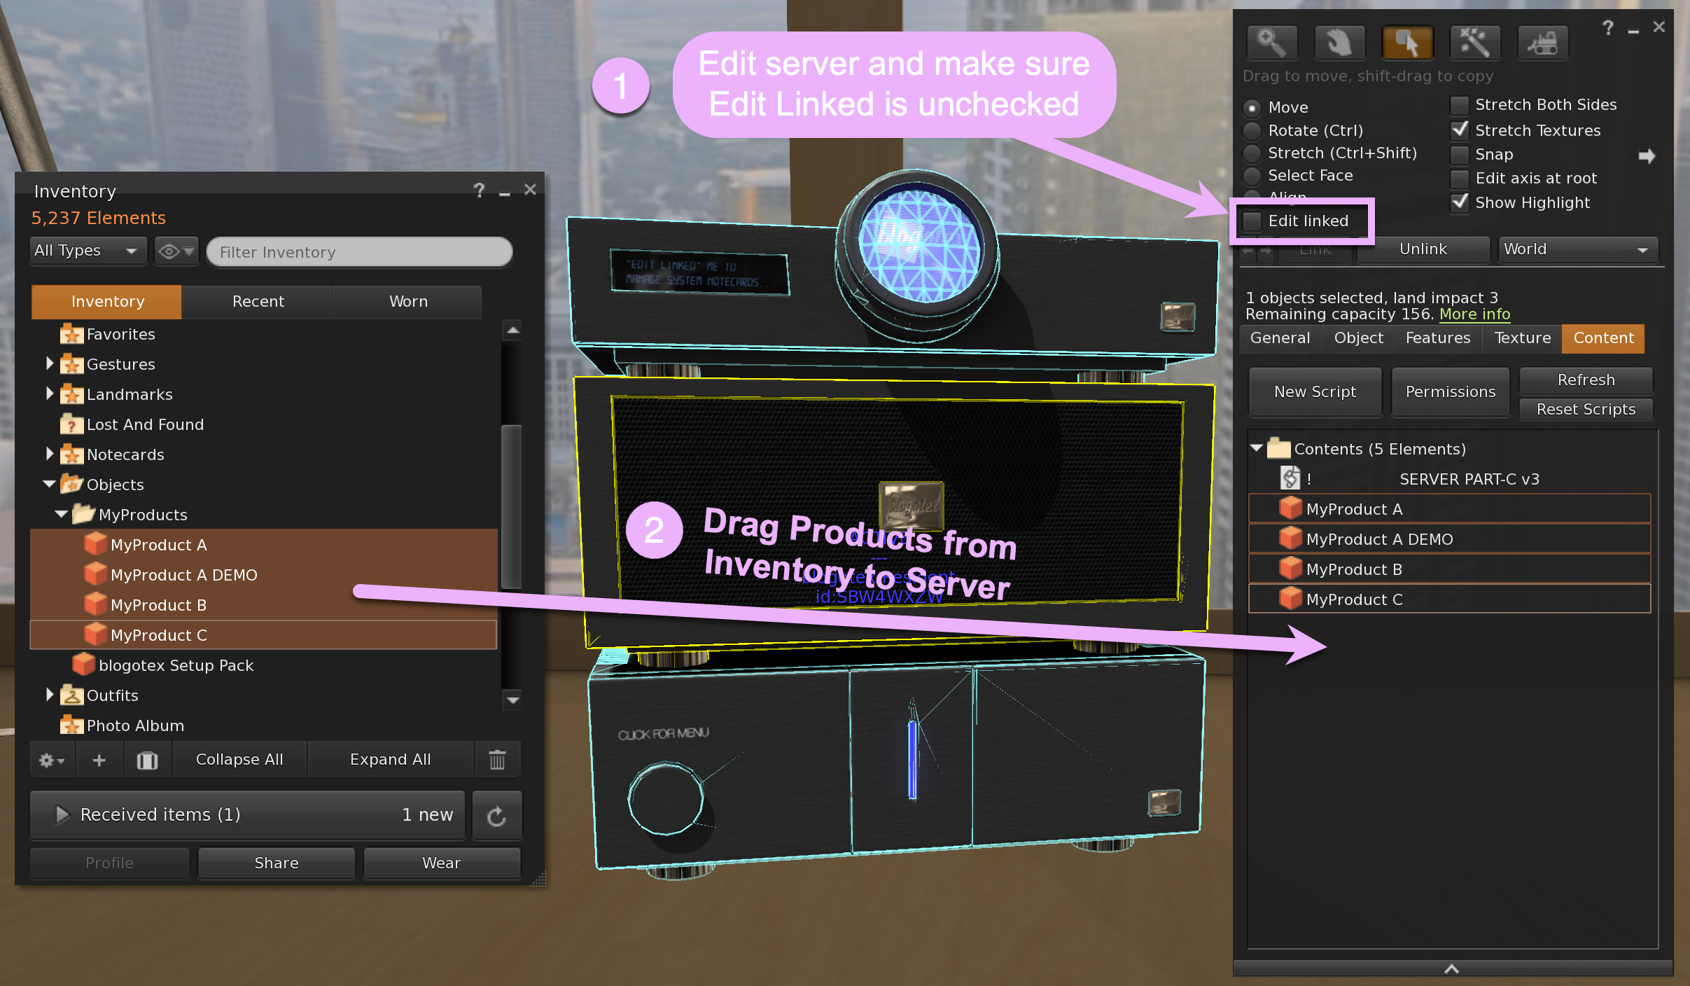Click the plus icon to add item
1690x986 pixels.
[99, 760]
